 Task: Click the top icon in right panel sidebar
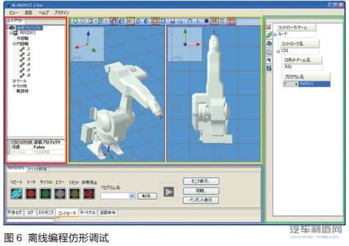click(x=269, y=27)
